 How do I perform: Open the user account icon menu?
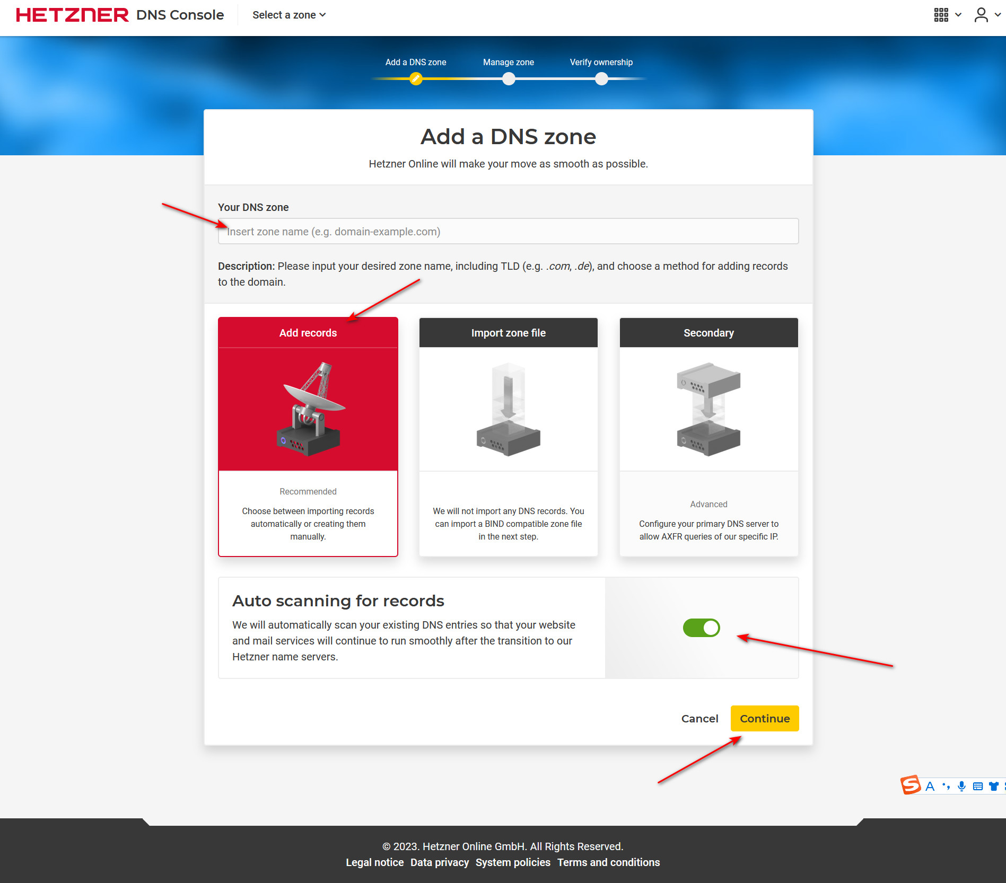[981, 15]
